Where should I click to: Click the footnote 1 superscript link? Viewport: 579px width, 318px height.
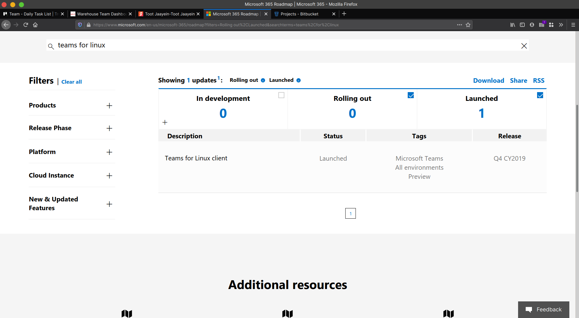pyautogui.click(x=219, y=78)
